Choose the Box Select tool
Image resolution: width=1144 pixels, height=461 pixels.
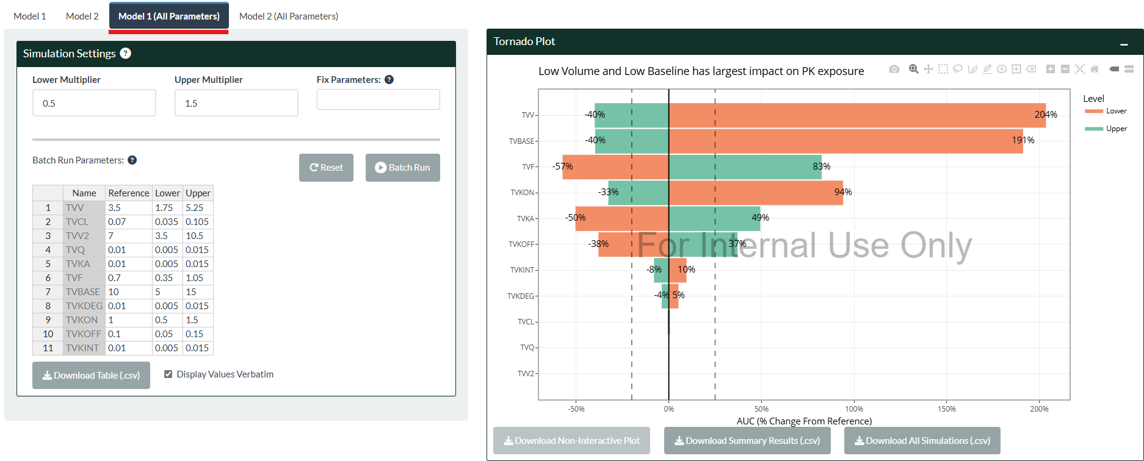click(943, 70)
